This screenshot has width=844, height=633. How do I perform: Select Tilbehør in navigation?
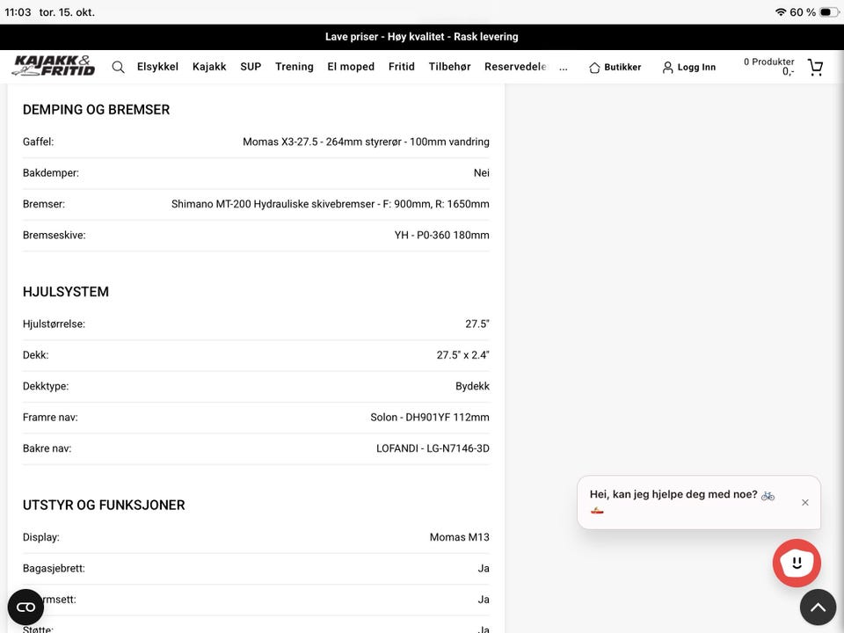[x=449, y=67]
